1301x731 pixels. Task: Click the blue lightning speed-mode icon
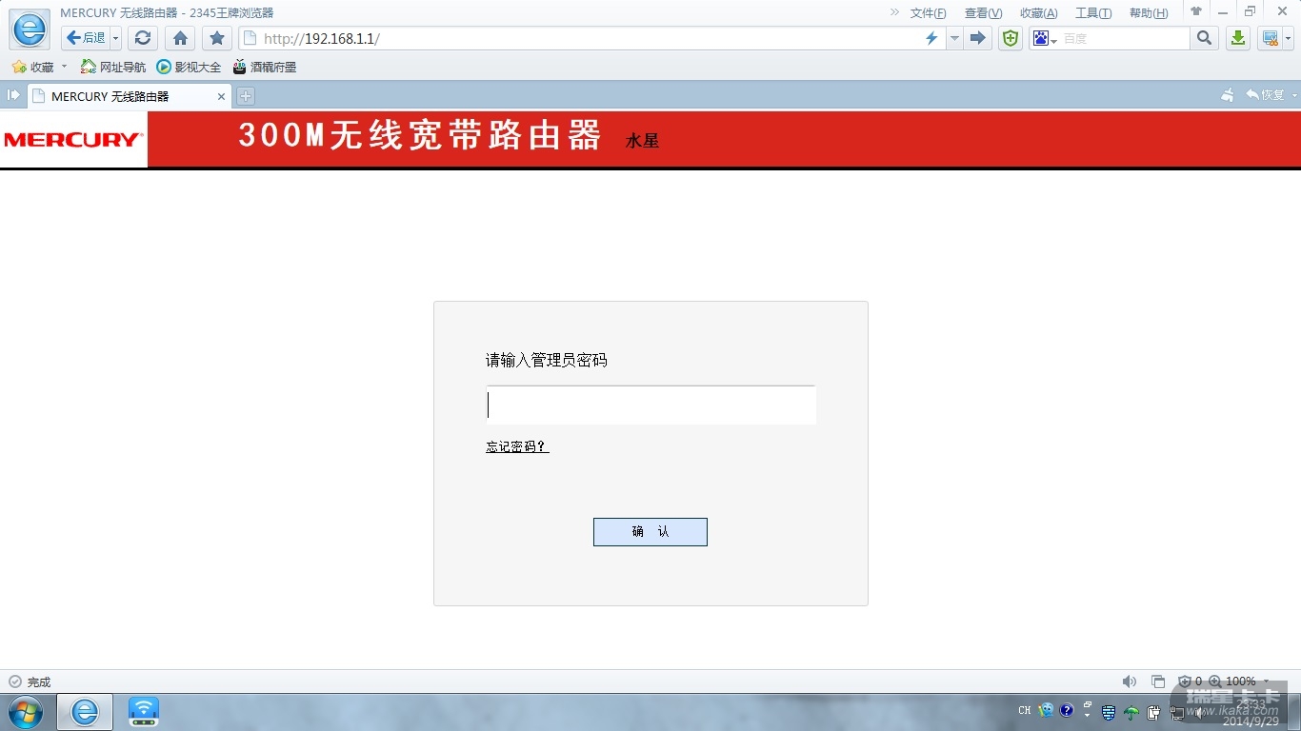(931, 38)
